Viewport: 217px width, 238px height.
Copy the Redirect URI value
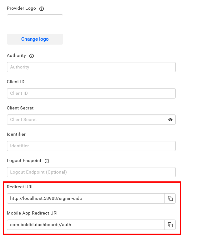[x=170, y=199]
